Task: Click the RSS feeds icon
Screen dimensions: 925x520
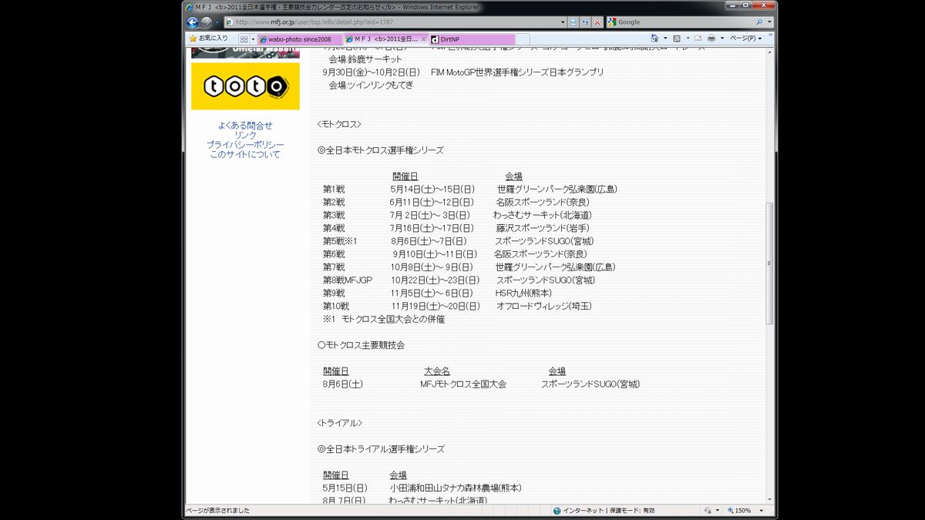Action: (x=676, y=38)
